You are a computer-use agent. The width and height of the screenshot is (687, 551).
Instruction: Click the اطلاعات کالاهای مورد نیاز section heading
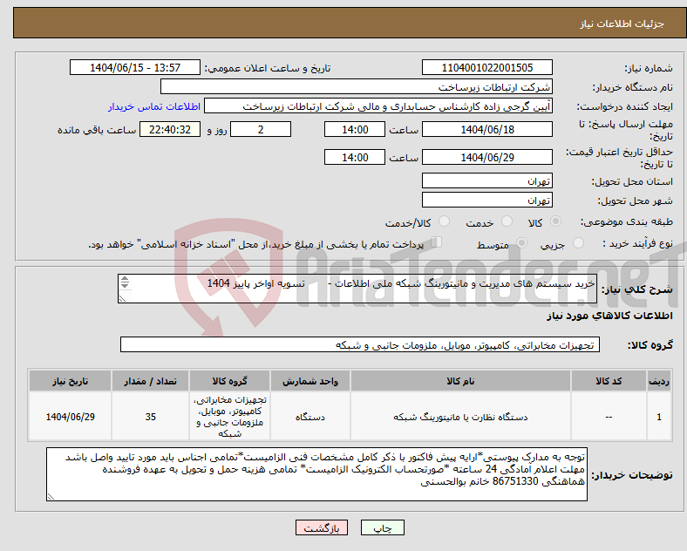[610, 316]
